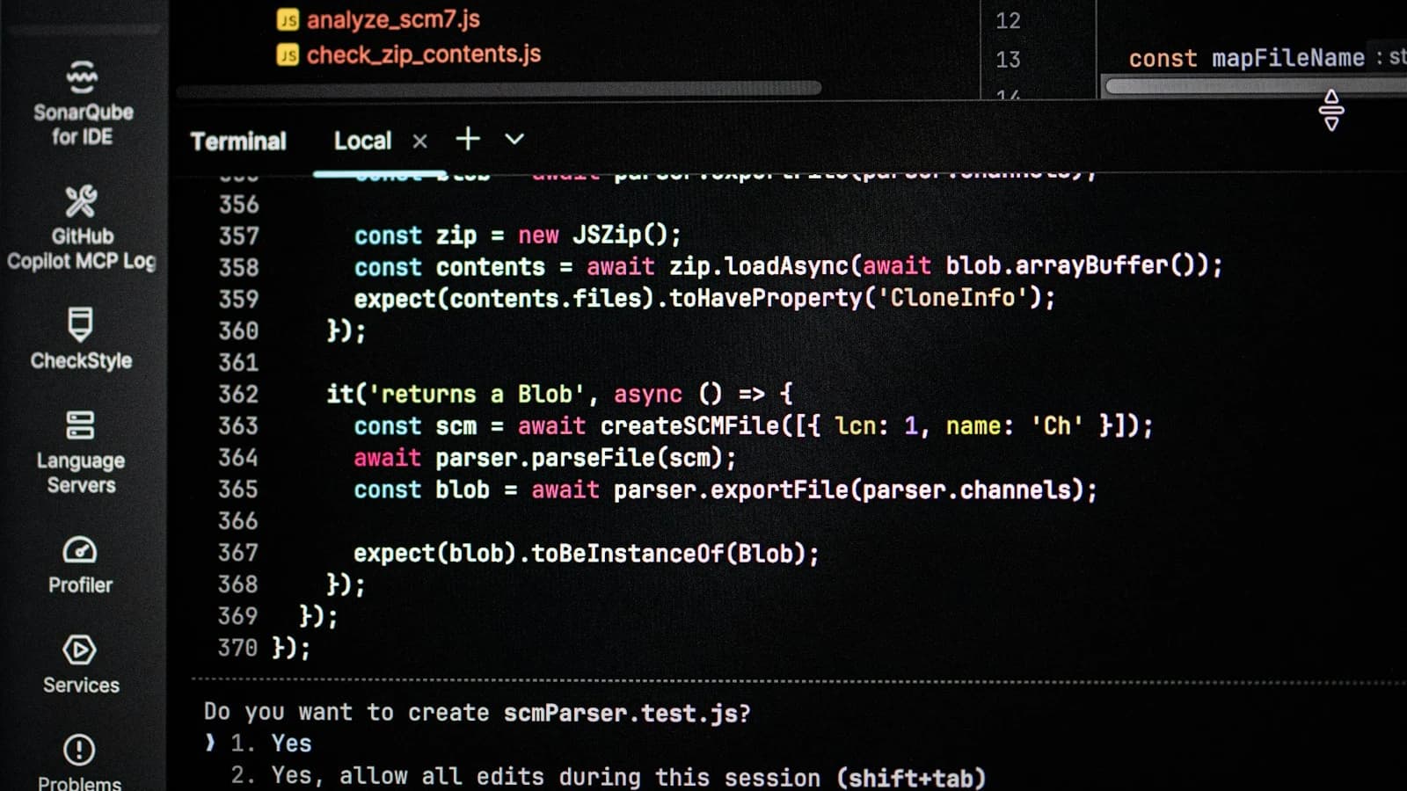Viewport: 1407px width, 791px height.
Task: Select the Local terminal tab
Action: coord(362,141)
